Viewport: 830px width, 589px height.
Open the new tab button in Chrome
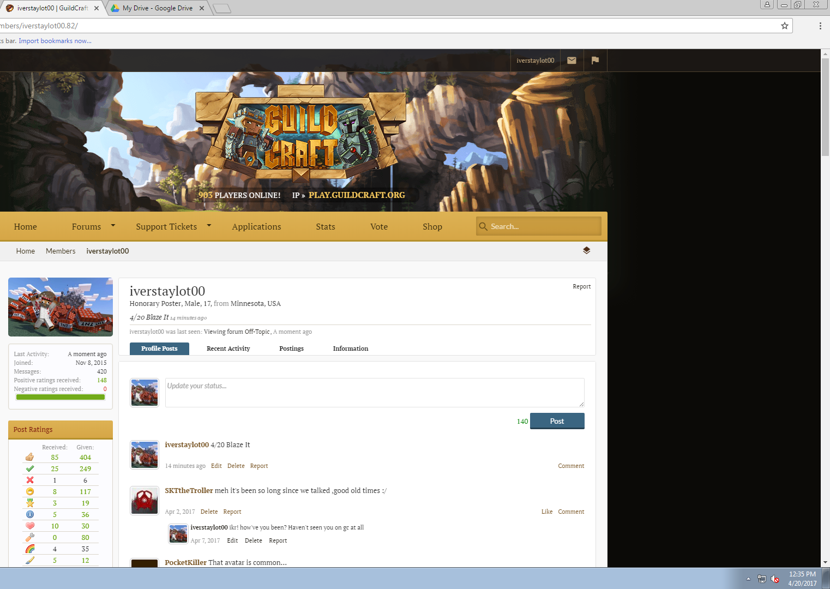[222, 8]
